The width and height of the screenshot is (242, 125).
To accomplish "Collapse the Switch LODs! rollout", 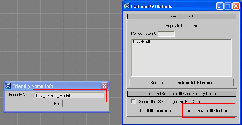I will coord(181,17).
